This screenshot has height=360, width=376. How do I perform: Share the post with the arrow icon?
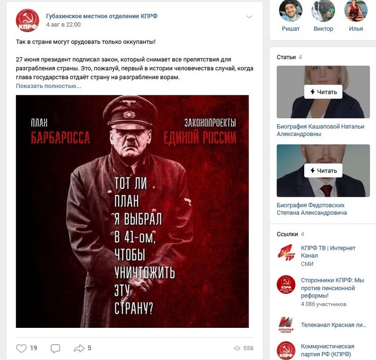point(79,348)
